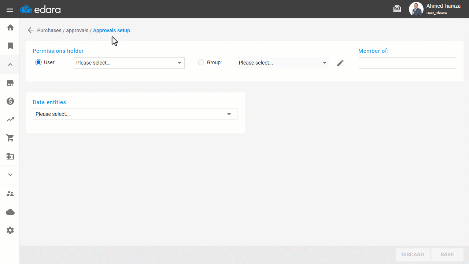The height and width of the screenshot is (264, 469).
Task: Open the dollar accounting sidebar icon
Action: click(x=10, y=101)
